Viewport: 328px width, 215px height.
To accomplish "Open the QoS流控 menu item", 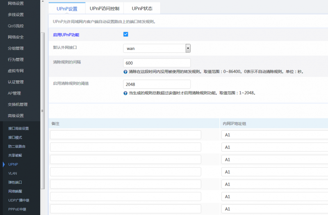I will click(16, 26).
